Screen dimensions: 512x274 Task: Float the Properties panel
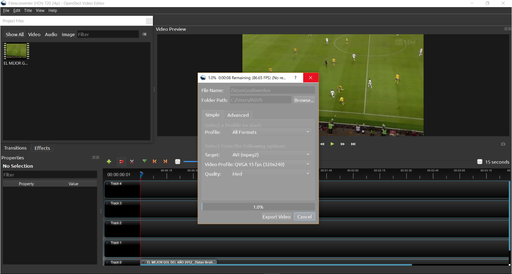[94, 157]
